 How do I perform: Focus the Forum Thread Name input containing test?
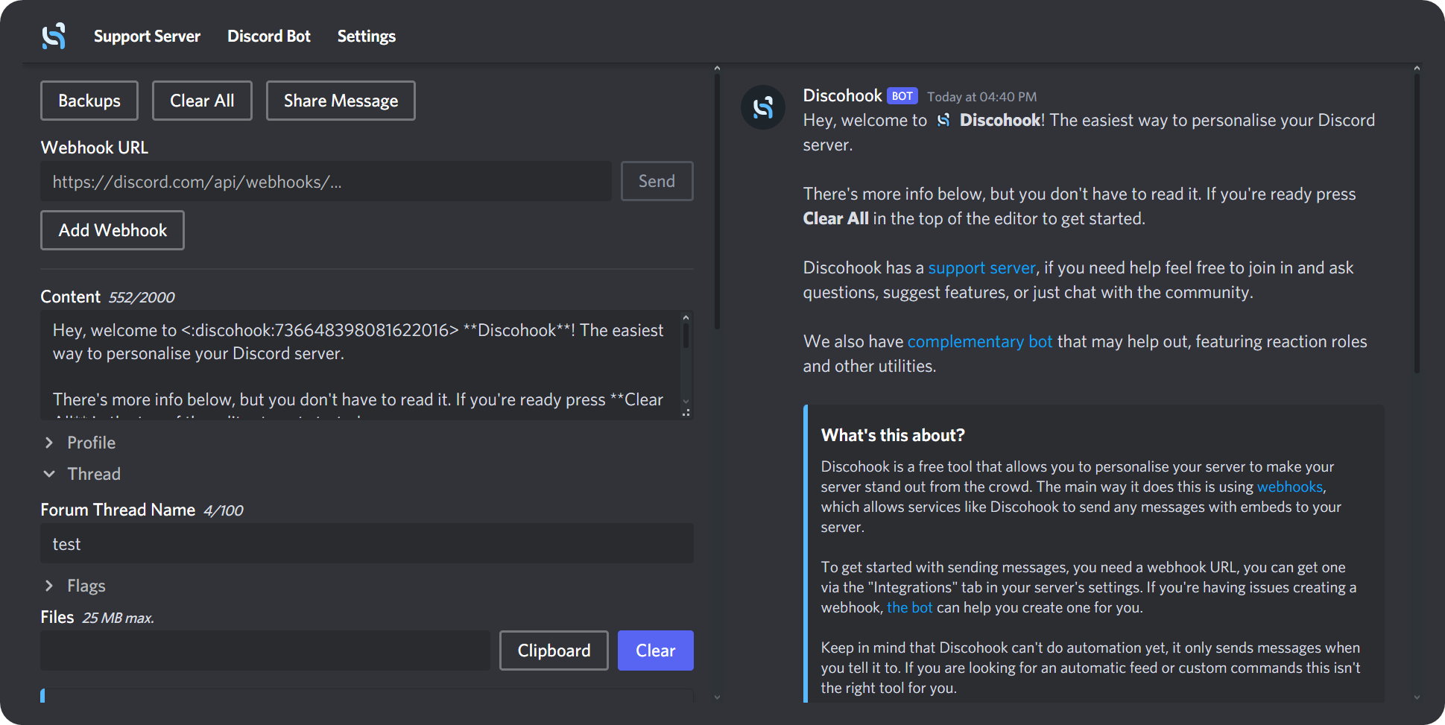[367, 543]
